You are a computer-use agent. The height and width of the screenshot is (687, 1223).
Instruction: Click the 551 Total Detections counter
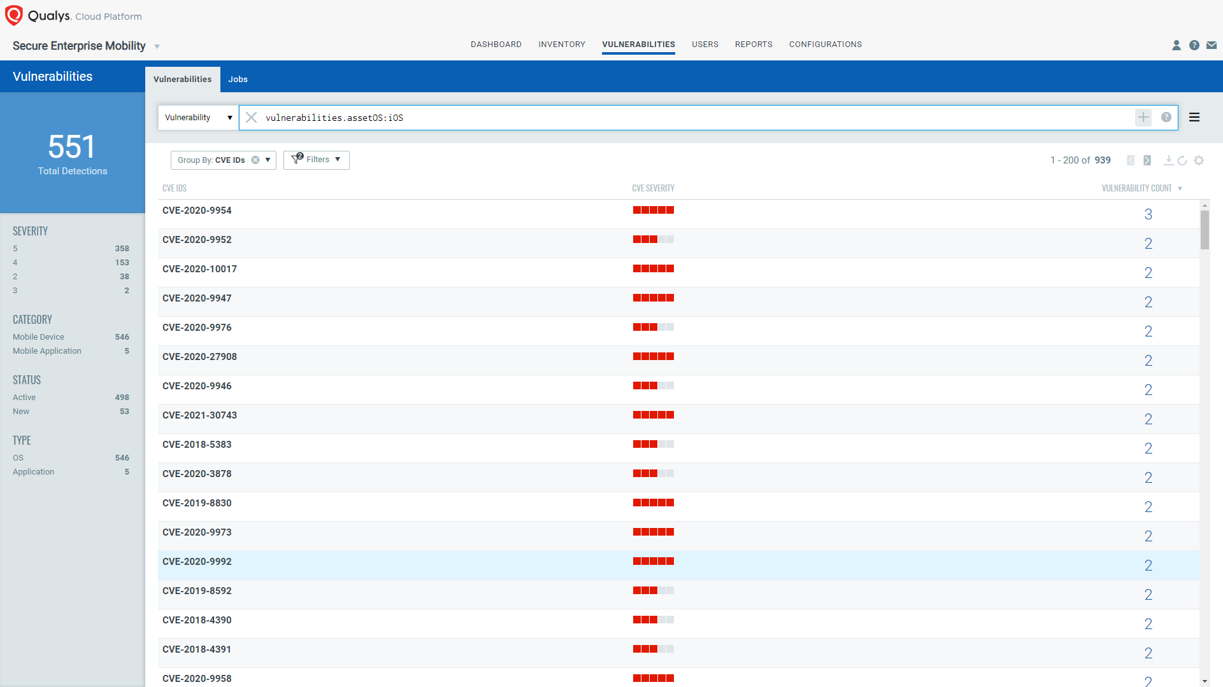tap(72, 153)
